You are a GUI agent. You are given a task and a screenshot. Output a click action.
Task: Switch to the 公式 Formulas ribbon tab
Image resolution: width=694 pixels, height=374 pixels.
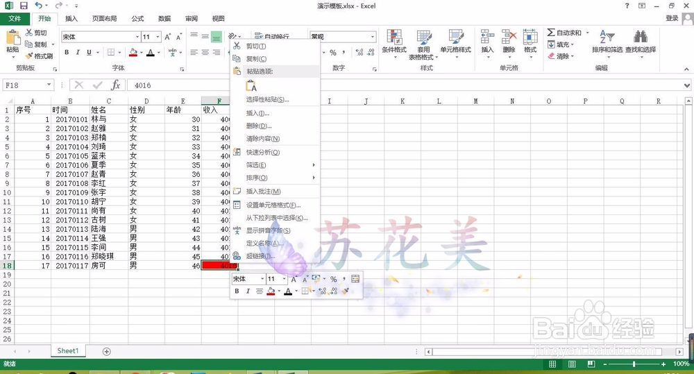coord(137,19)
